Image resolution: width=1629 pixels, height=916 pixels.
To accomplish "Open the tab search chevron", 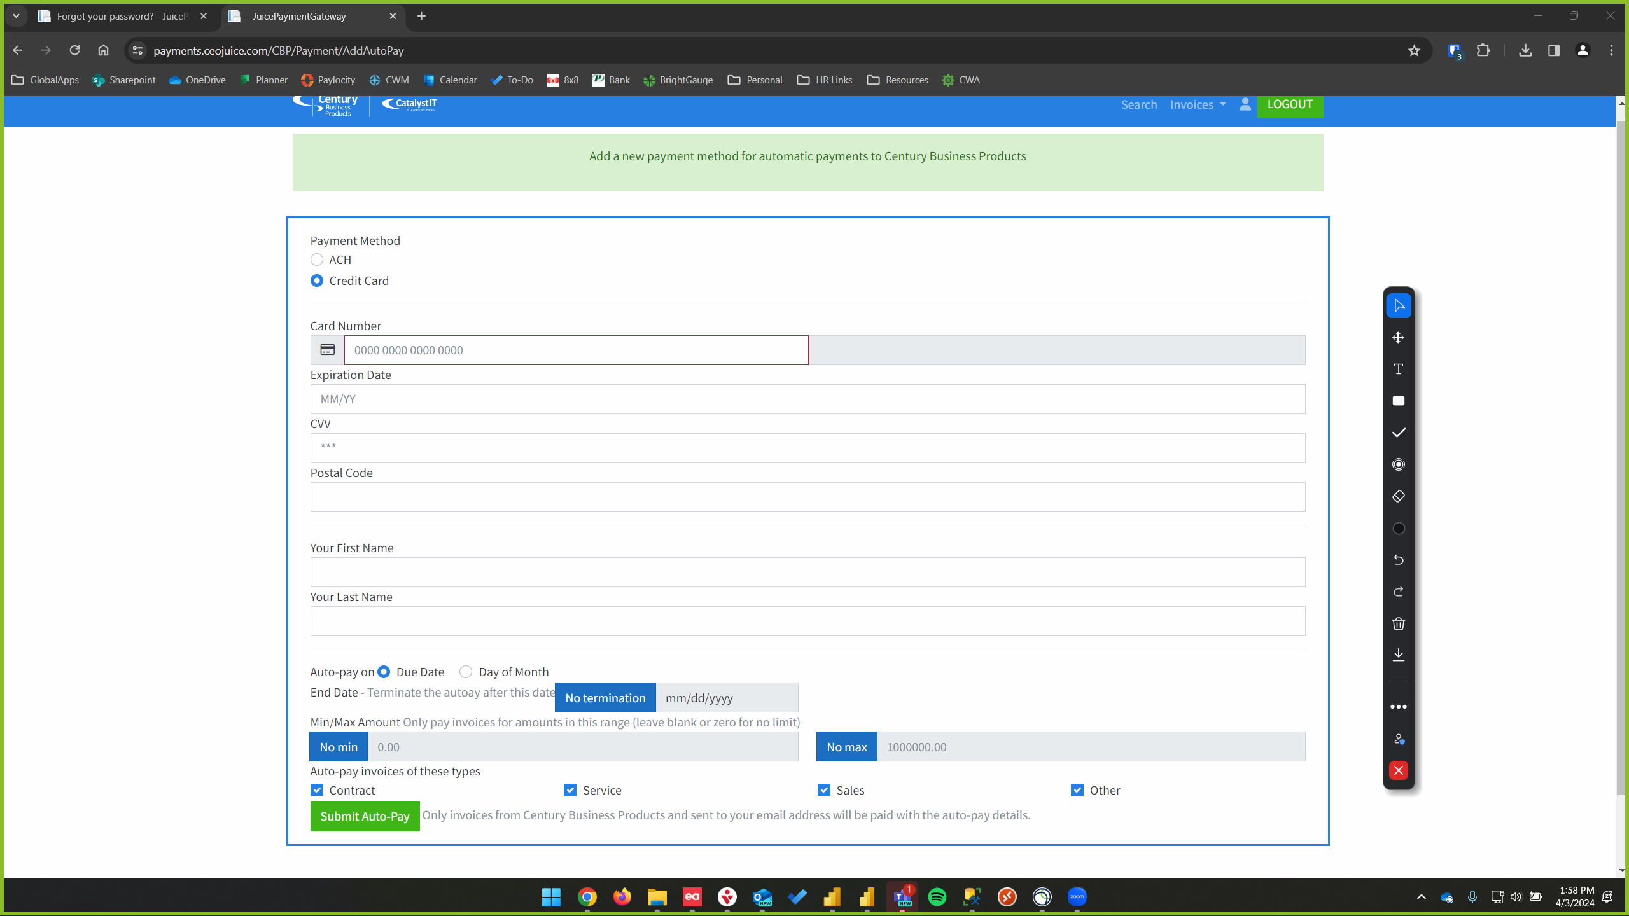I will tap(16, 16).
